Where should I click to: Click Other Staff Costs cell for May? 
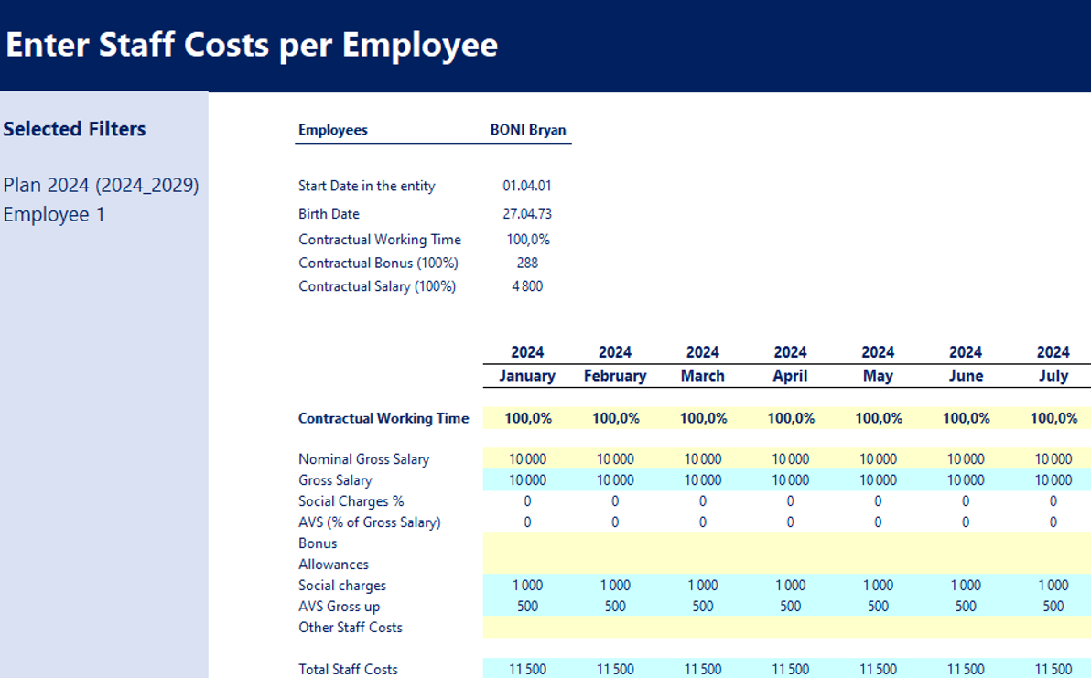coord(878,628)
